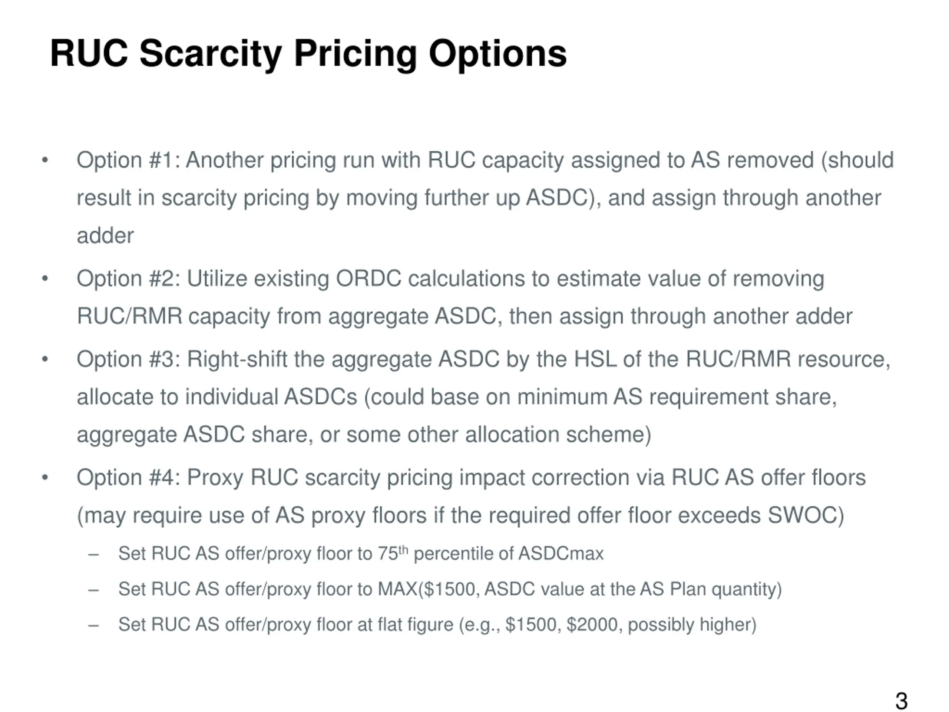Click the slide number 3
The image size is (949, 712).
[902, 689]
